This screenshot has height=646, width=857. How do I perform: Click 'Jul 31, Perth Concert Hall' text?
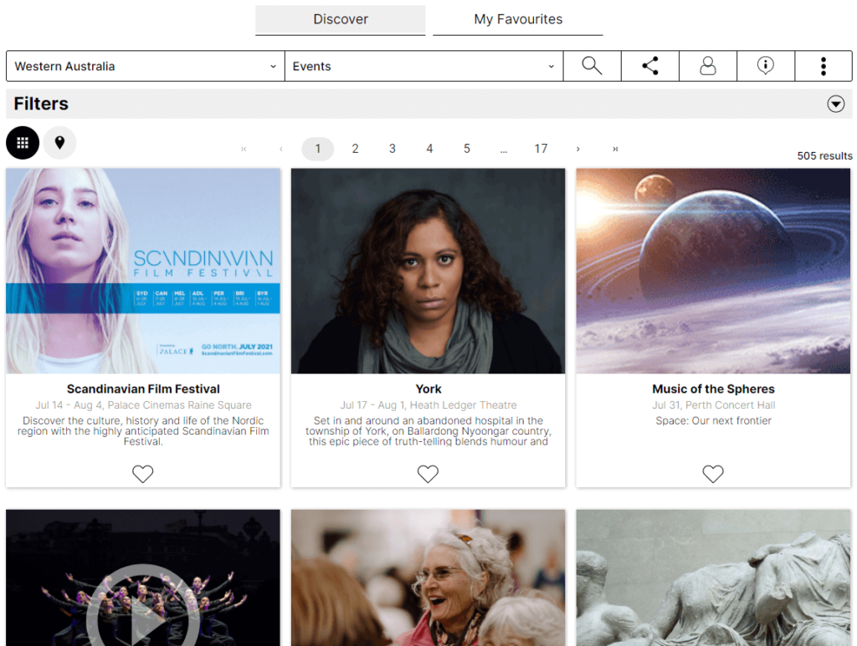pyautogui.click(x=713, y=405)
